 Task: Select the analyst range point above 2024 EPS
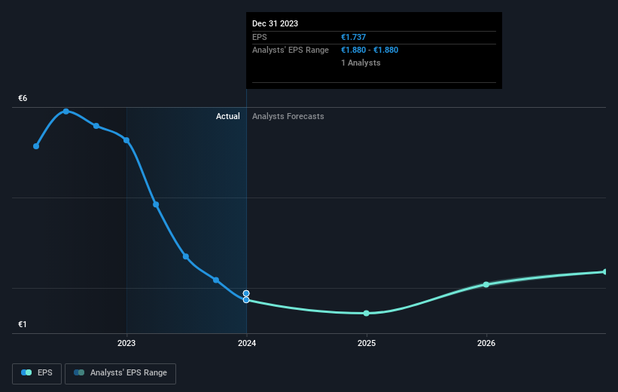tap(246, 293)
